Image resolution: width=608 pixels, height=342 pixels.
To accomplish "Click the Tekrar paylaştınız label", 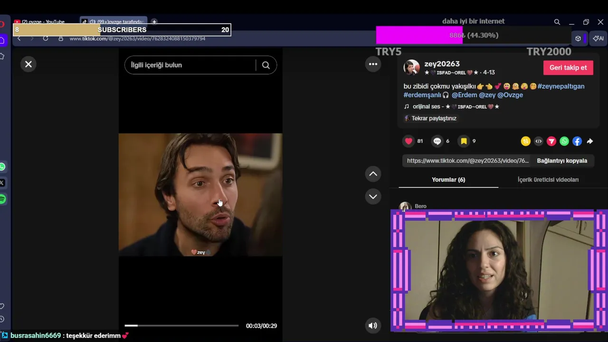I will [434, 118].
